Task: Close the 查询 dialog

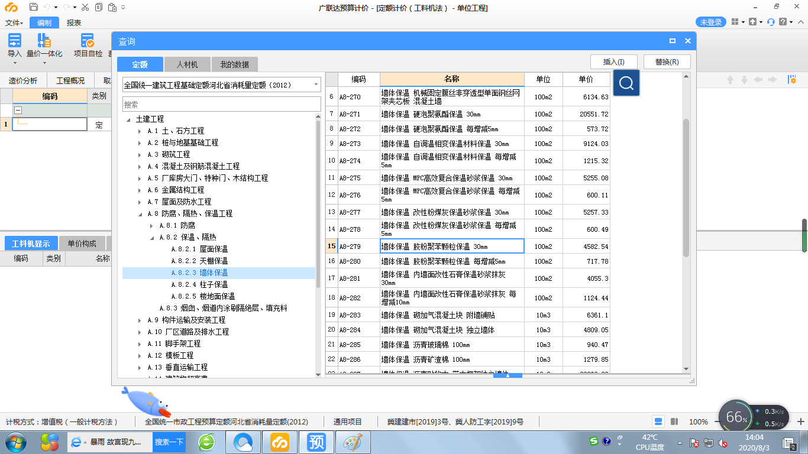Action: (x=688, y=41)
